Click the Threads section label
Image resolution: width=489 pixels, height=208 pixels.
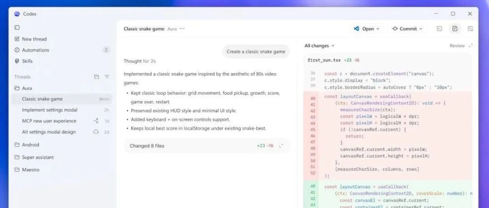pyautogui.click(x=22, y=77)
